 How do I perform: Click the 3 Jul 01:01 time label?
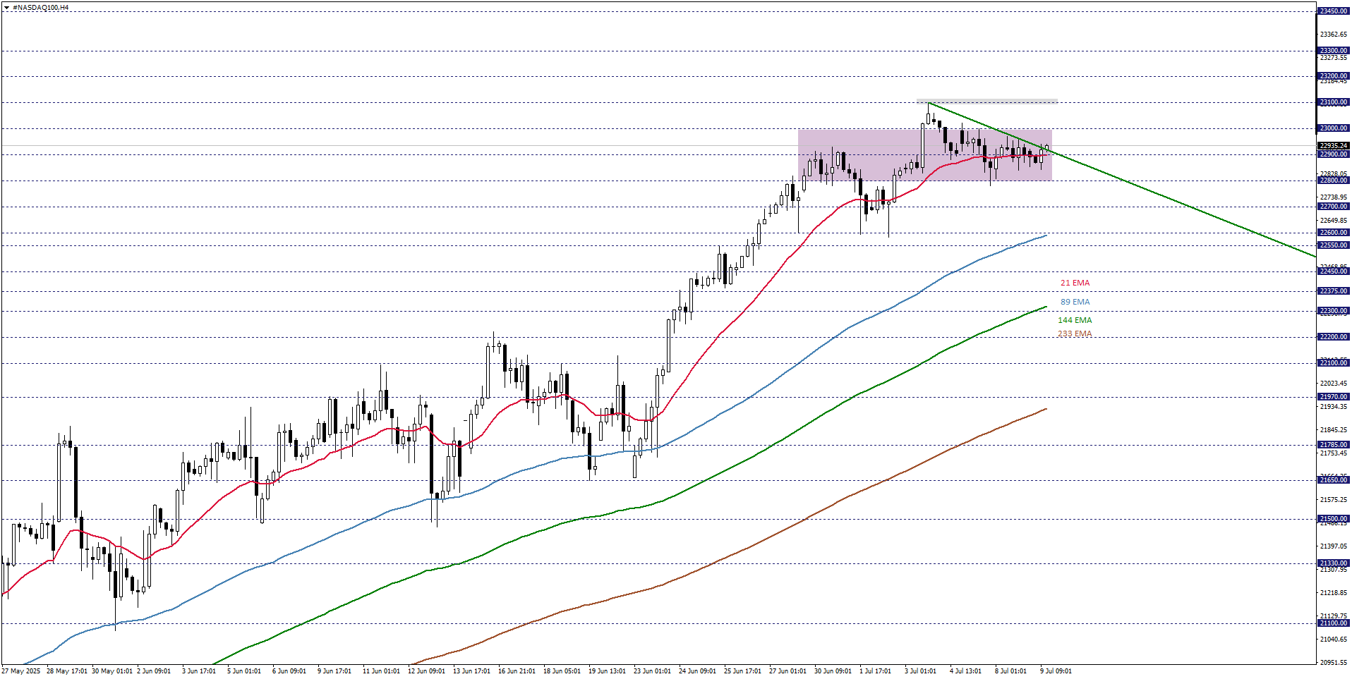(x=920, y=671)
